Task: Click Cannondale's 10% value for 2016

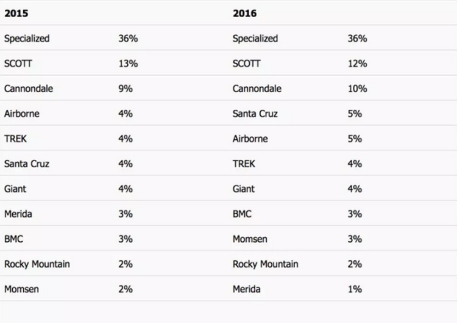Action: pos(357,89)
